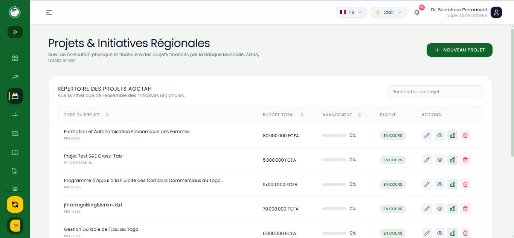Open statistics for the jfnkekngnklergk project
Viewport: 514px width, 238px height.
coord(453,209)
